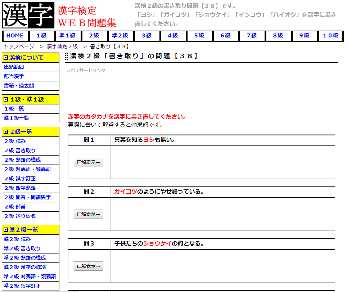Switch to the 準2級 top tab

(x=120, y=36)
